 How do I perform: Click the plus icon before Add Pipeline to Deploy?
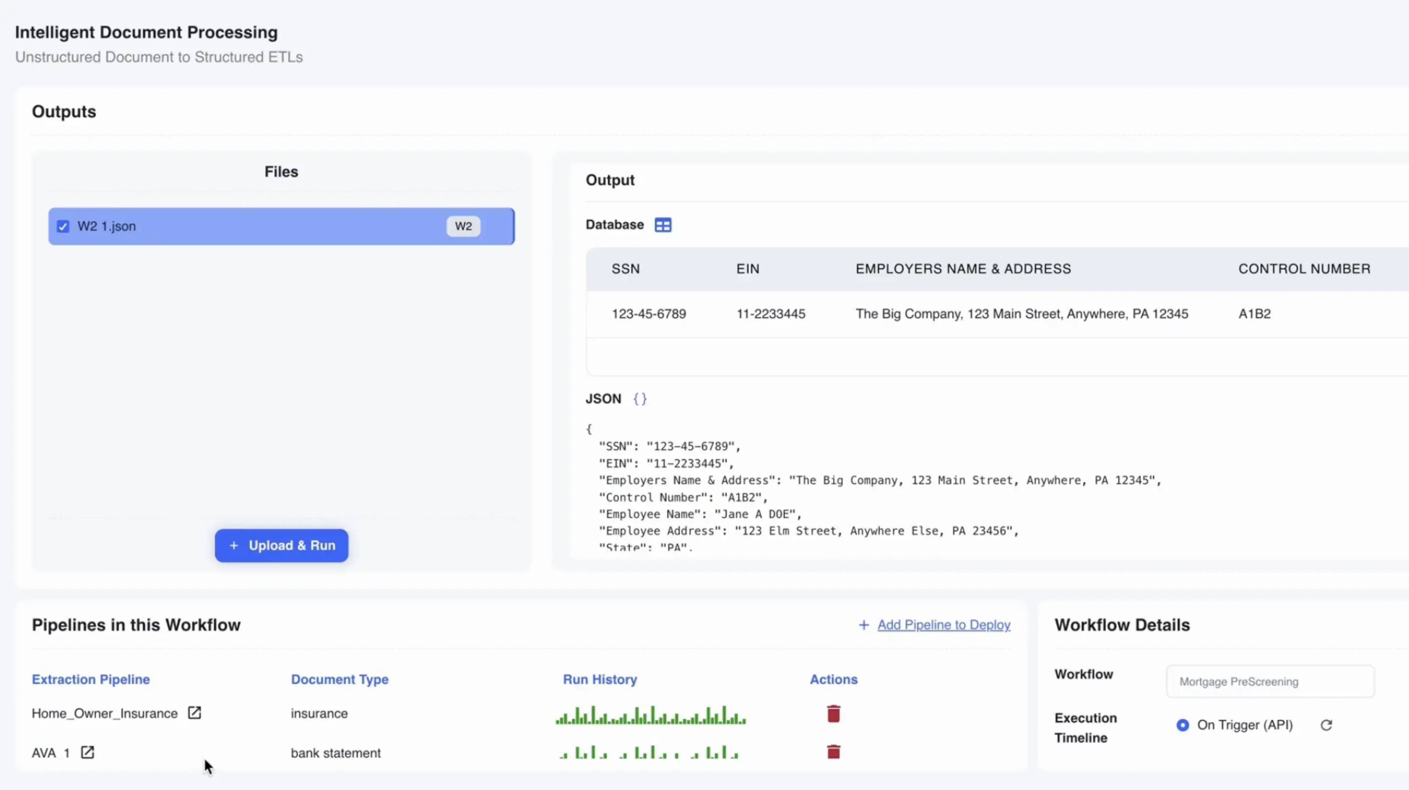tap(864, 625)
